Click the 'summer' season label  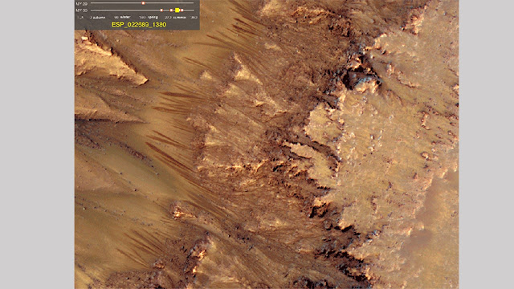tap(180, 18)
